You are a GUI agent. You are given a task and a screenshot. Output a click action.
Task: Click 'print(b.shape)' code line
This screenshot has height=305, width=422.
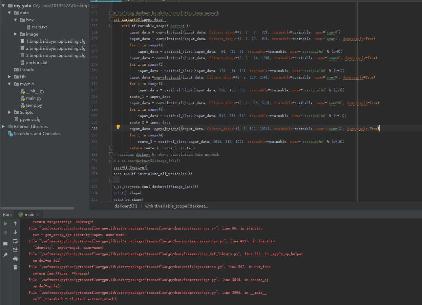(127, 193)
